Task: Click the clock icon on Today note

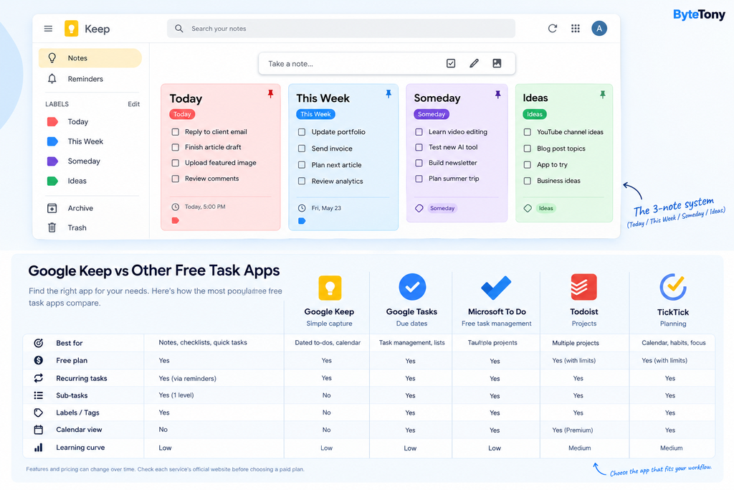Action: pyautogui.click(x=175, y=207)
